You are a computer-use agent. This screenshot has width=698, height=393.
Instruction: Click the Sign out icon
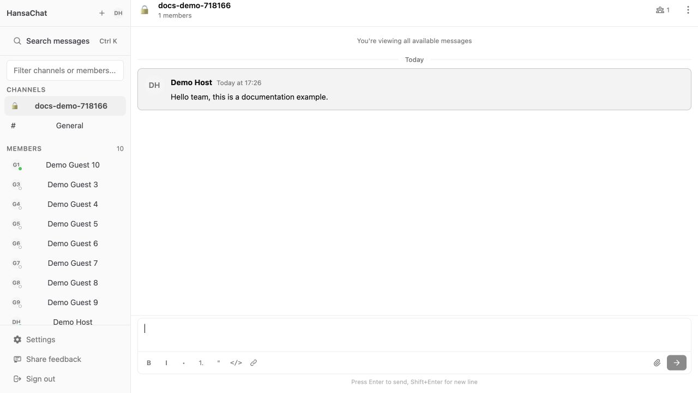[17, 379]
